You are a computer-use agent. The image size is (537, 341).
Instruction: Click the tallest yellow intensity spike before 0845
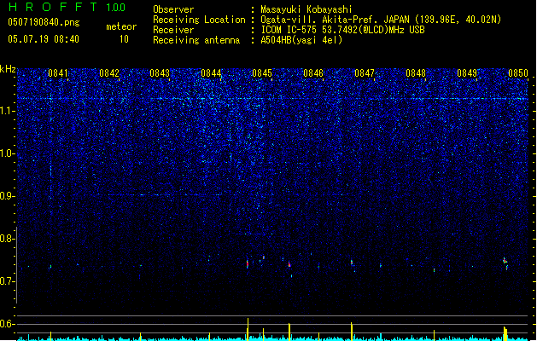coord(248,329)
